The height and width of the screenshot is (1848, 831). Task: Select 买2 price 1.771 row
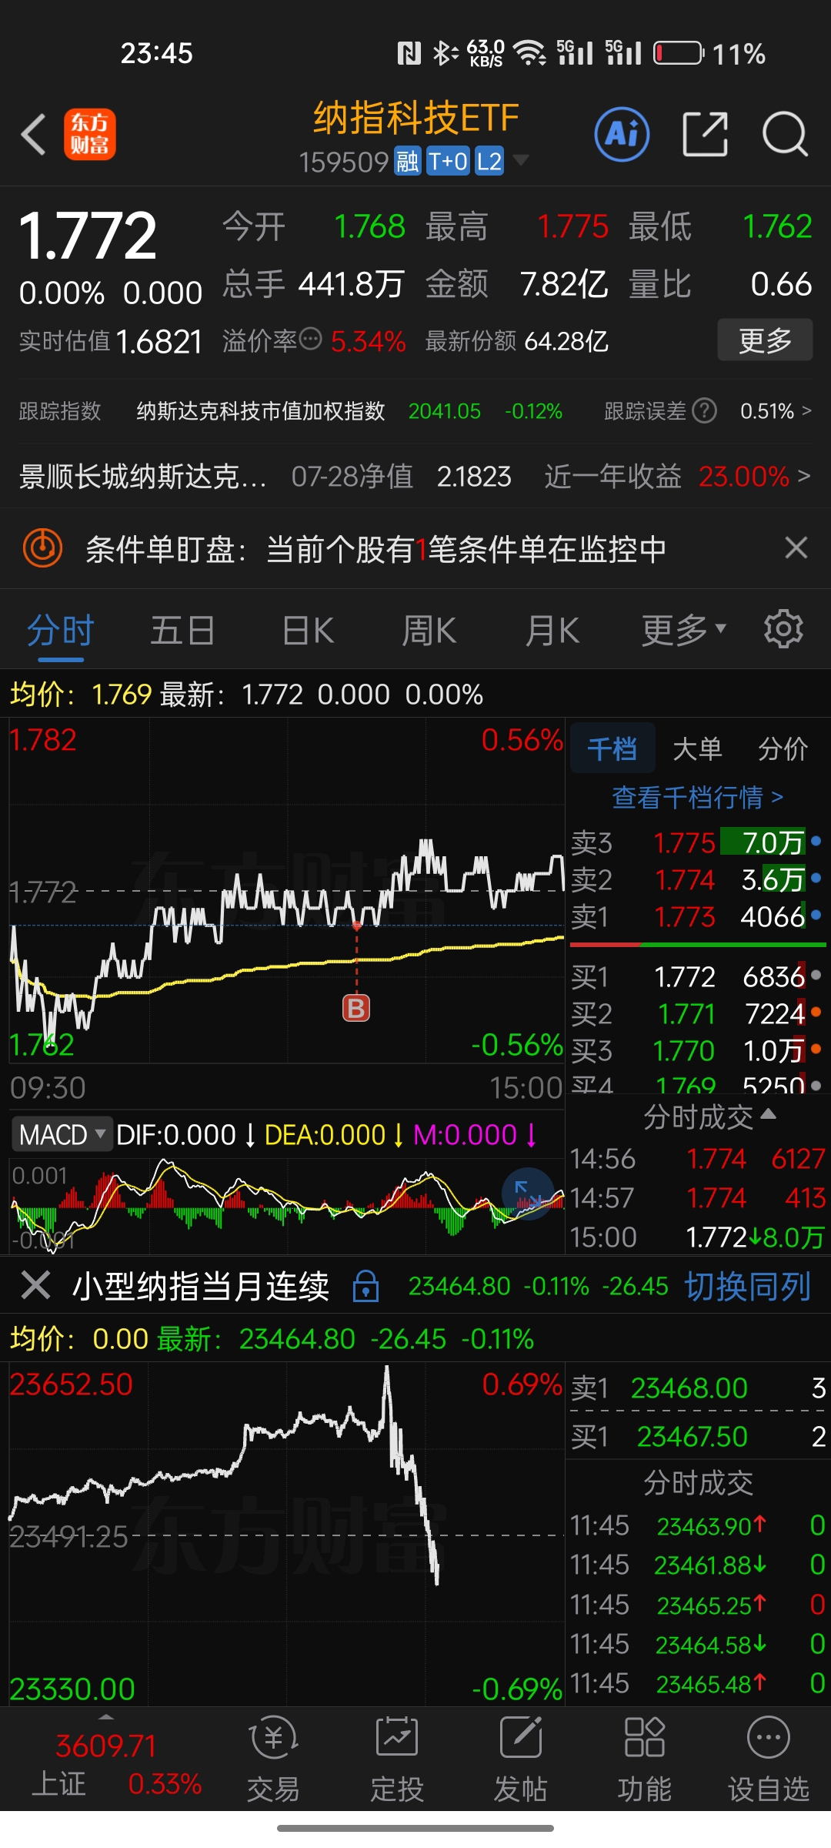[698, 1013]
